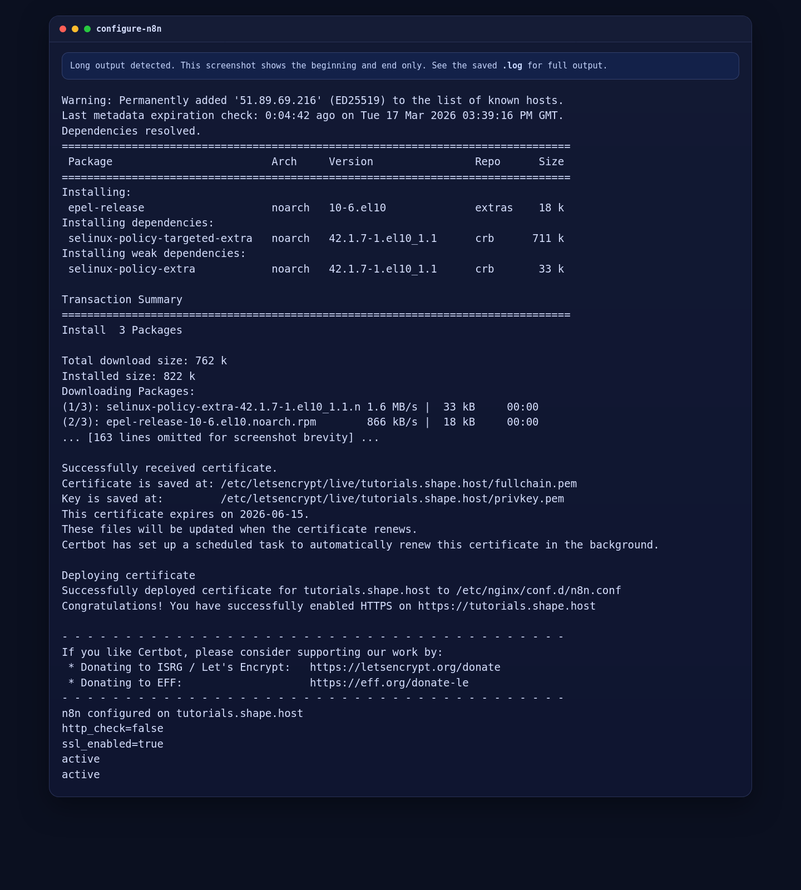This screenshot has width=801, height=890.
Task: Click the 'Installing weak dependencies:' line
Action: tap(154, 254)
